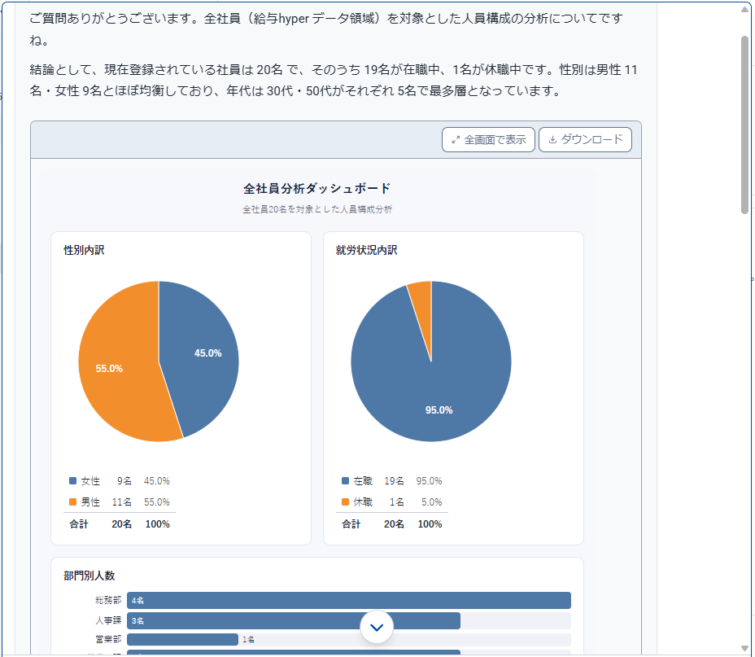Click the 合計 row under 就労状況内訳
The image size is (755, 657).
point(391,524)
